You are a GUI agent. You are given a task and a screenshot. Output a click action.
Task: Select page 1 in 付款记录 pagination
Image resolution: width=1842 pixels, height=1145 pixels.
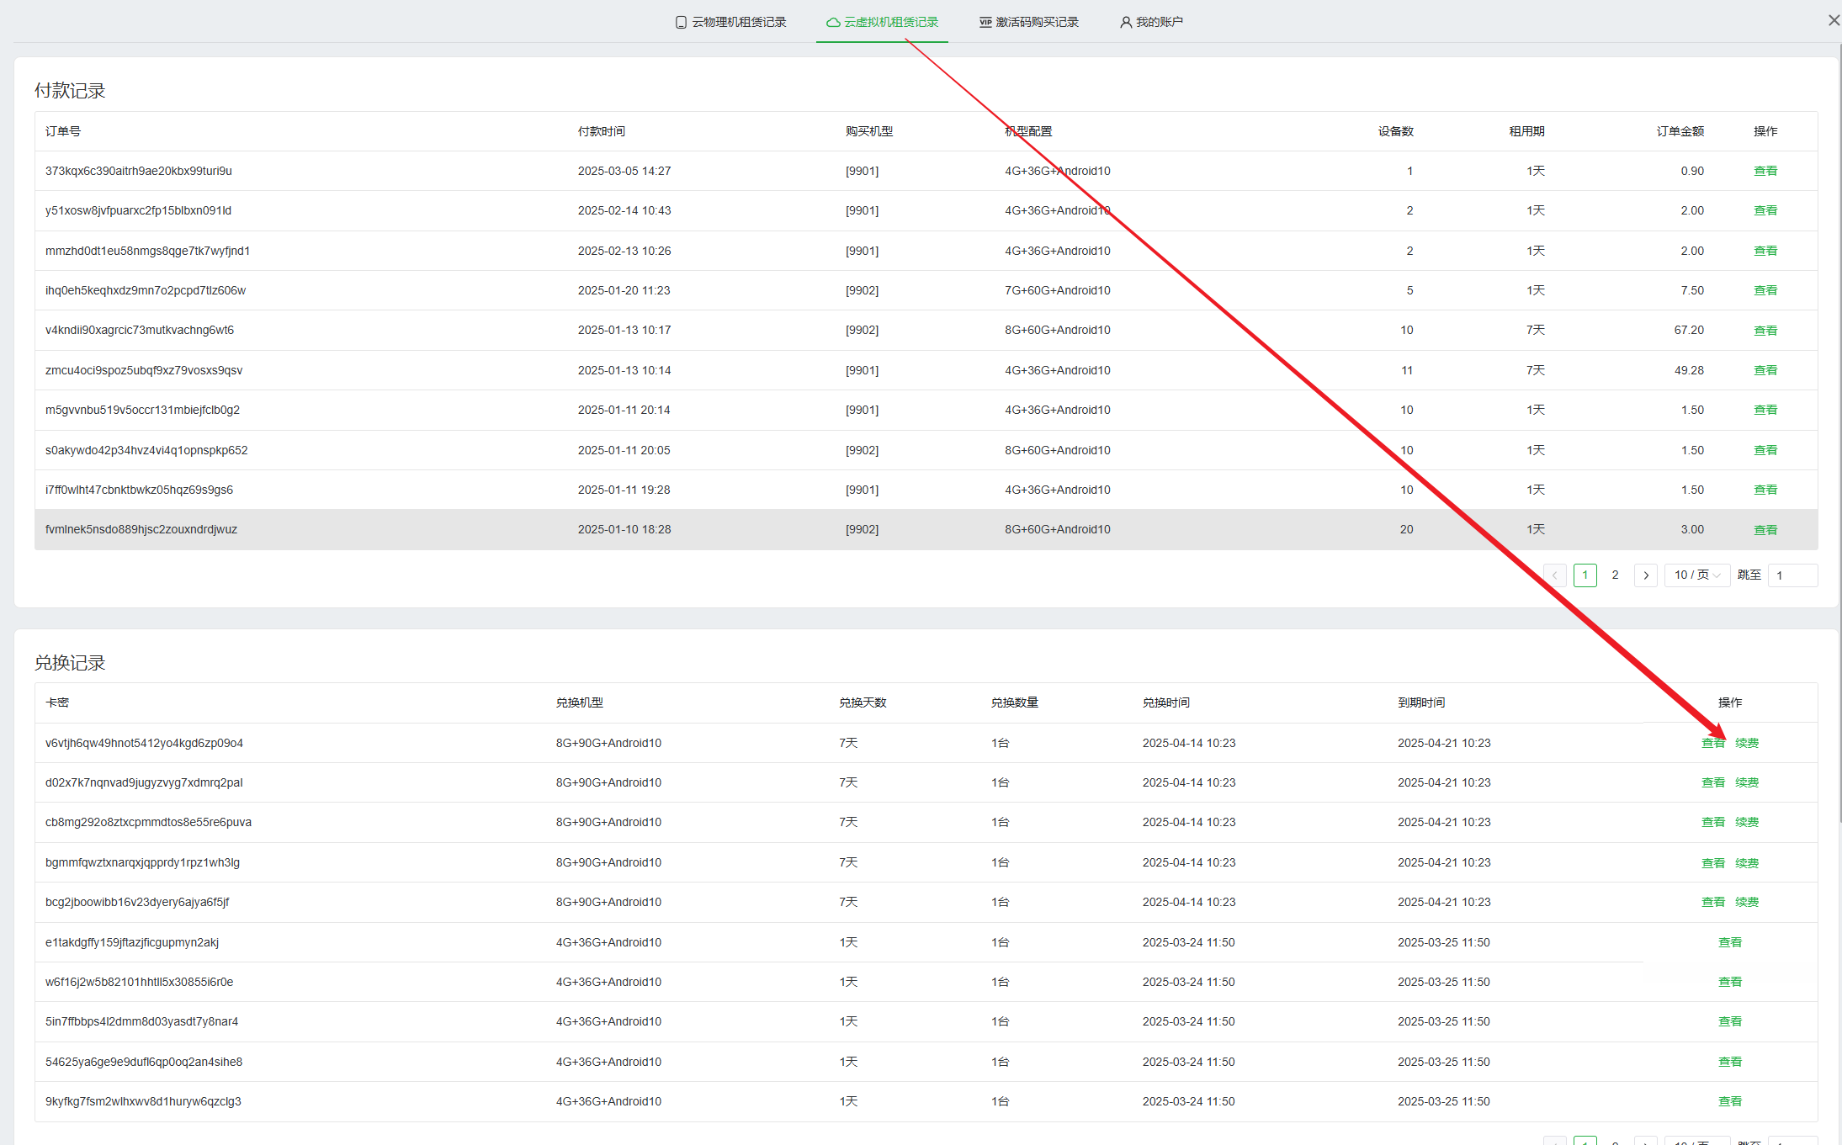1585,575
